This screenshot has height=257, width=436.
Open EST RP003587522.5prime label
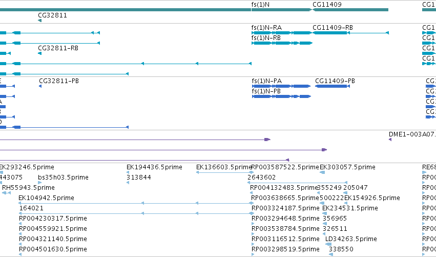click(285, 167)
